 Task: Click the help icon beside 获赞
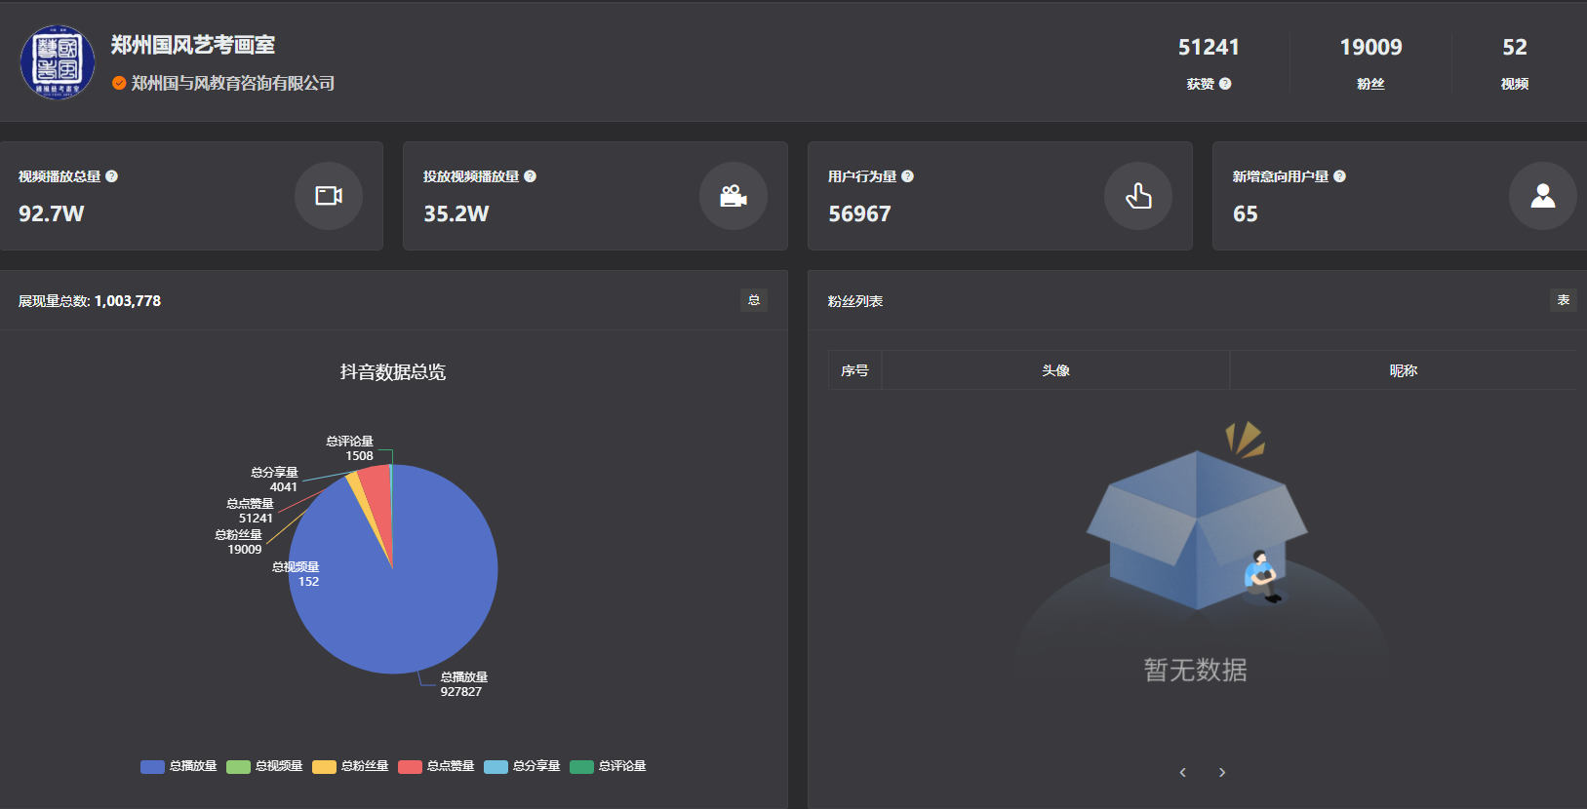1225,84
